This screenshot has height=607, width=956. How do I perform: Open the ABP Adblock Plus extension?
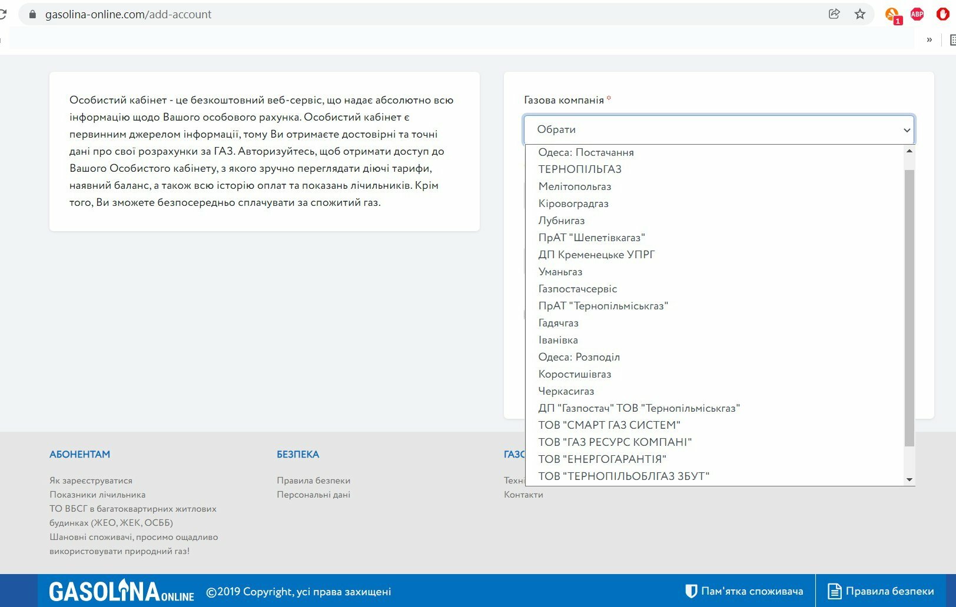(917, 14)
